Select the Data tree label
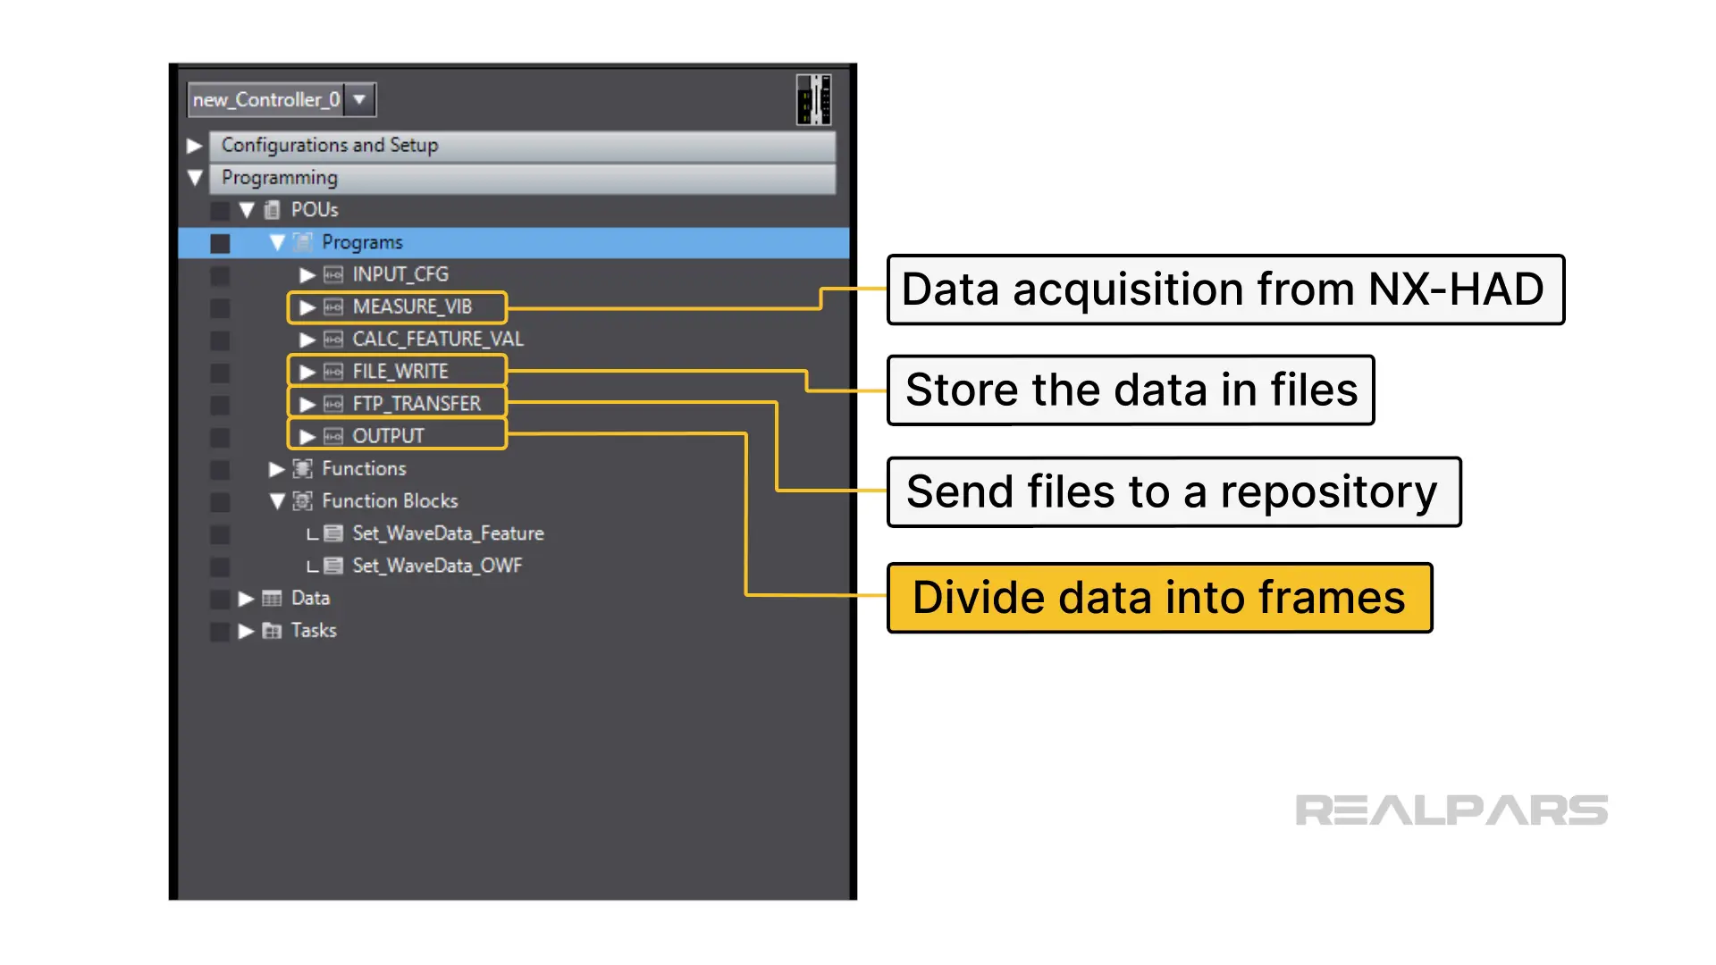This screenshot has width=1716, height=965. pyautogui.click(x=310, y=598)
